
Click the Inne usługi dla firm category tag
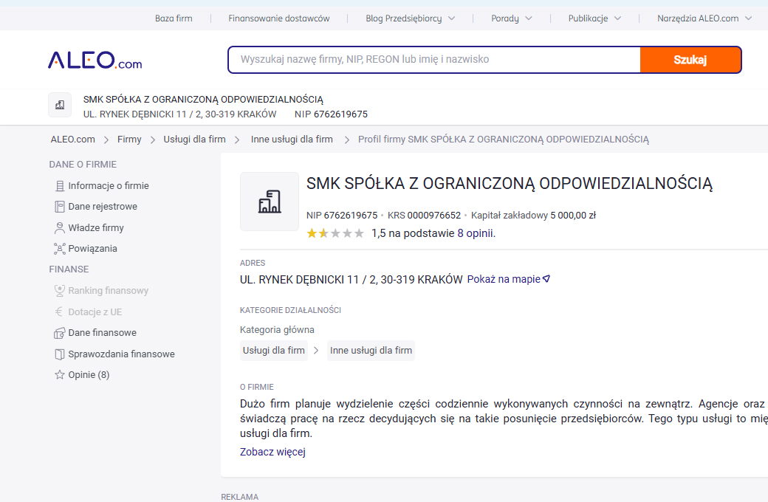pyautogui.click(x=371, y=351)
